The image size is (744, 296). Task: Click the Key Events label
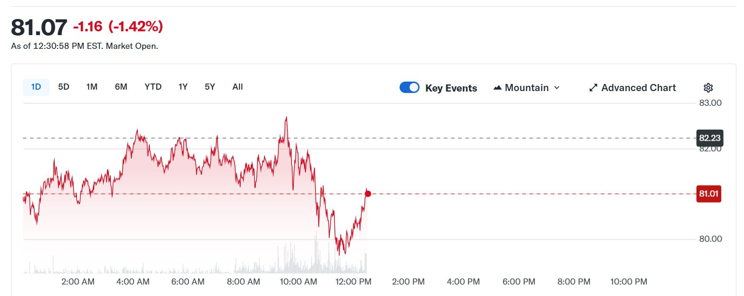pos(451,88)
